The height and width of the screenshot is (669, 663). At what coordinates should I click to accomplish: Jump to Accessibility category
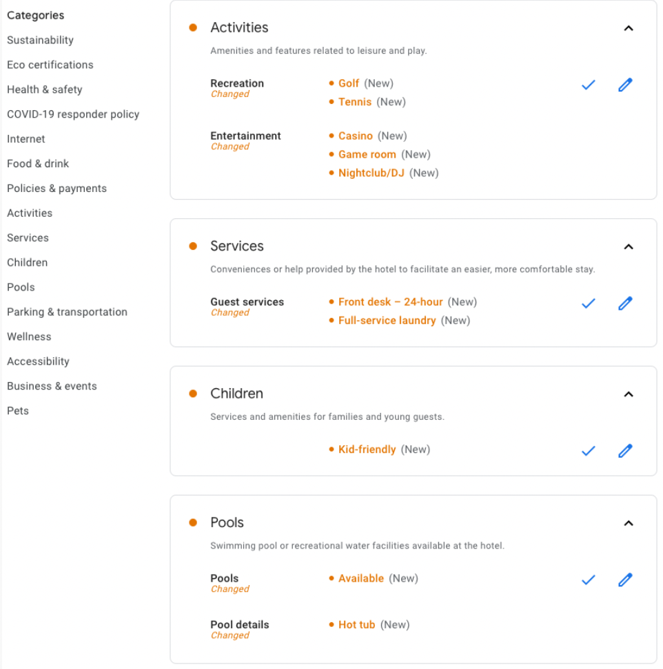click(x=38, y=361)
